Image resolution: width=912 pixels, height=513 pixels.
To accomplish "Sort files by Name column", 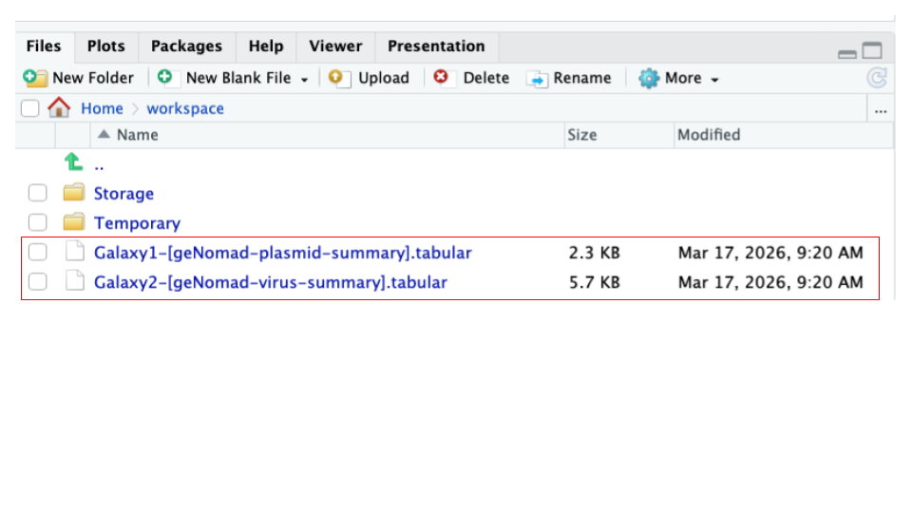I will 137,135.
